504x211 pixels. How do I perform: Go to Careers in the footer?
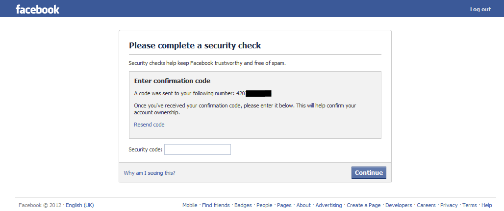tap(426, 205)
